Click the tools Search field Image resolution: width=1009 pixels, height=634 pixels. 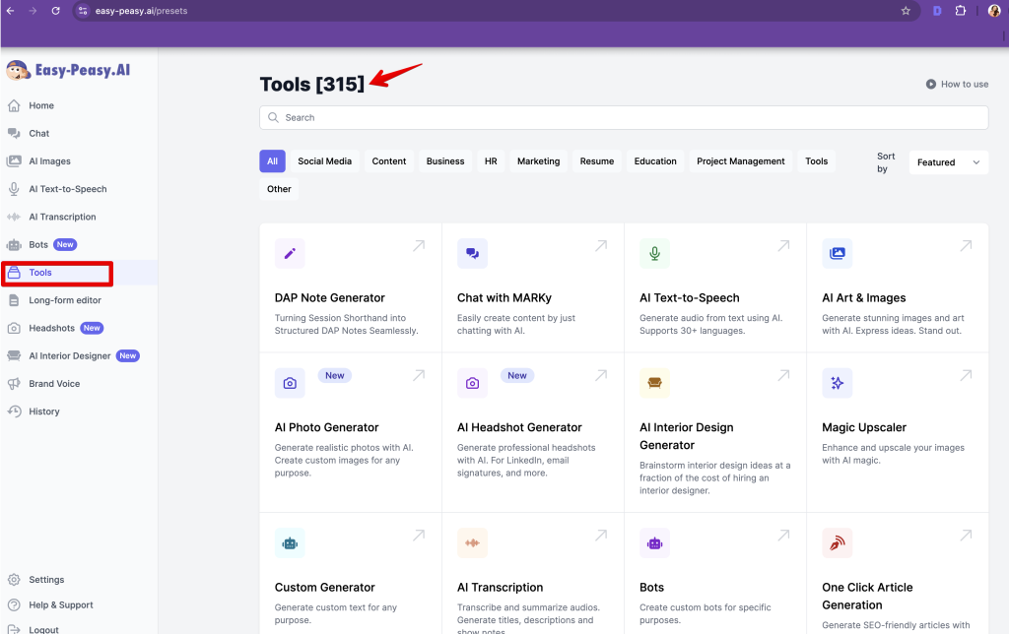click(623, 118)
